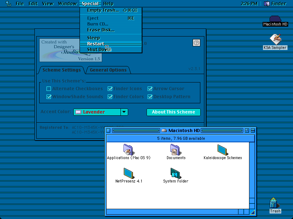Open the Edit menu
293x219 pixels.
pos(33,4)
